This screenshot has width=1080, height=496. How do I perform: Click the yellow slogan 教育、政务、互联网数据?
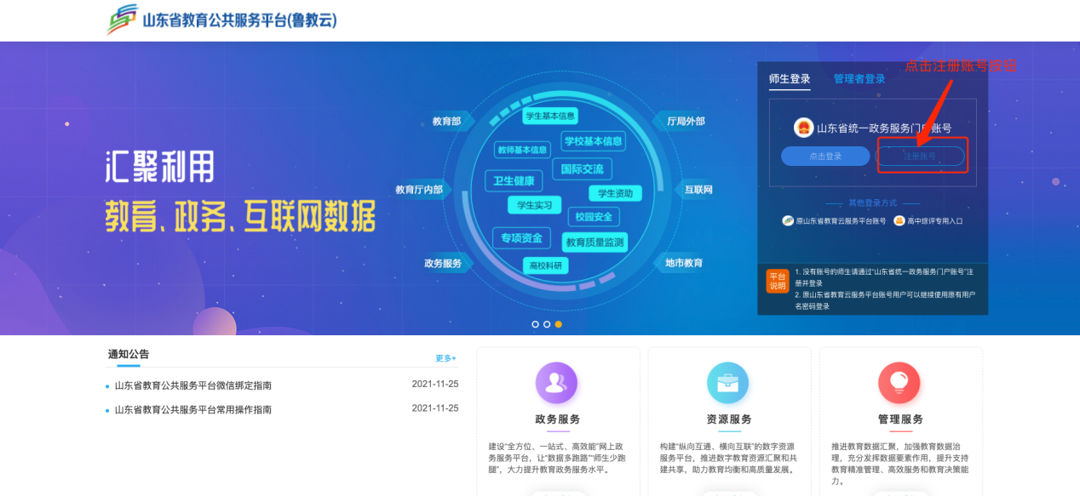pyautogui.click(x=240, y=216)
